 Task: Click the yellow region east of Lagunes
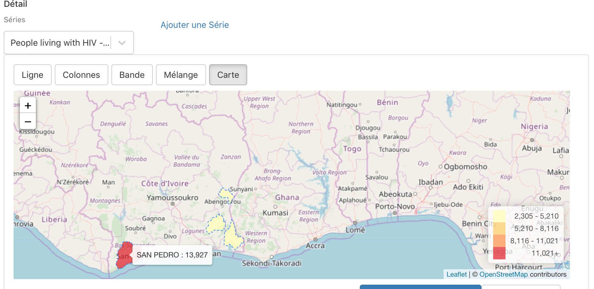(x=216, y=224)
